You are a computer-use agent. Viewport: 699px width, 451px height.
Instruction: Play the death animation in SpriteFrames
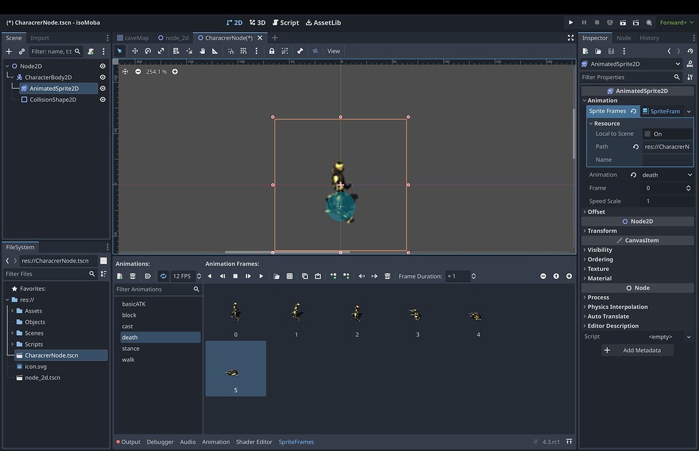pyautogui.click(x=261, y=276)
